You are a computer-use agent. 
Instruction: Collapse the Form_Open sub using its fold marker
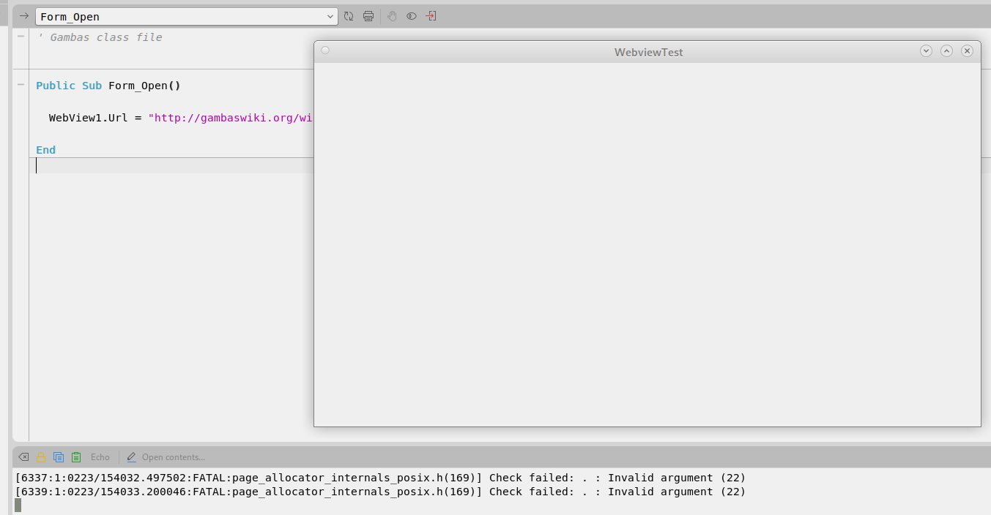tap(21, 85)
